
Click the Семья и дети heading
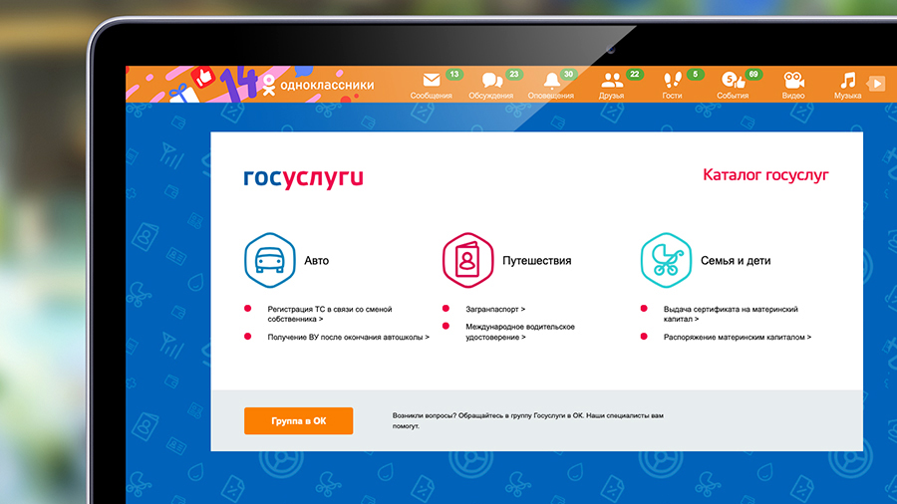(736, 261)
